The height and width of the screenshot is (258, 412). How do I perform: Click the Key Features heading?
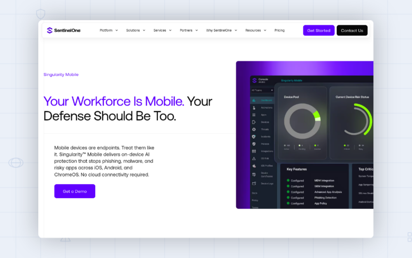[297, 169]
